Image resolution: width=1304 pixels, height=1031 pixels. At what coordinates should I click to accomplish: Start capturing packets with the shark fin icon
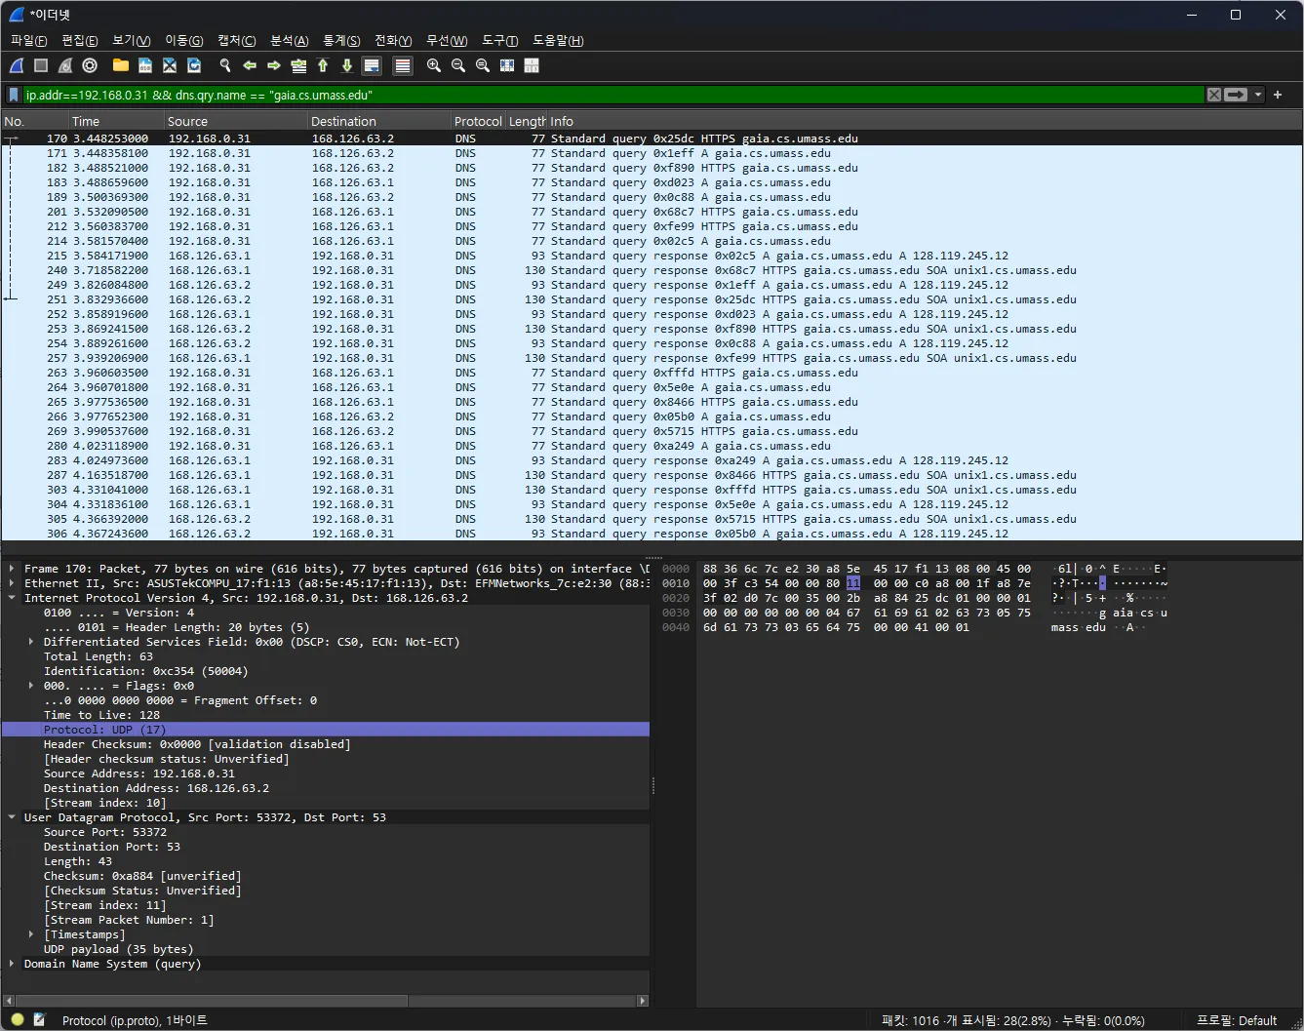(x=17, y=65)
